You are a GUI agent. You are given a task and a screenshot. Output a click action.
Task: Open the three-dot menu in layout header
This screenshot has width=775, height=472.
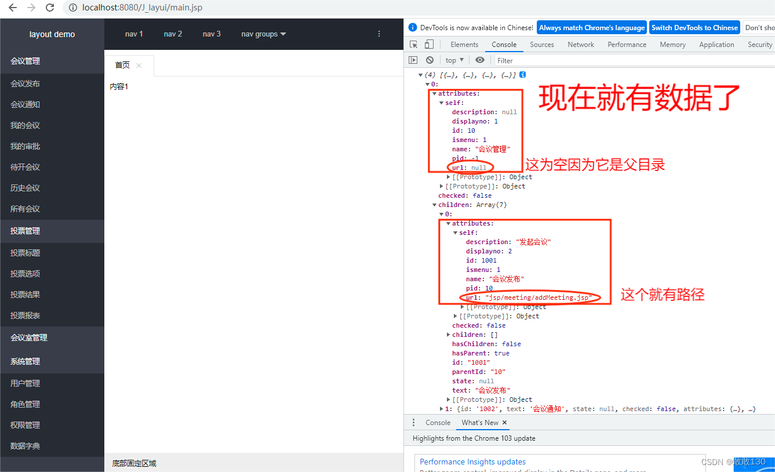click(379, 34)
